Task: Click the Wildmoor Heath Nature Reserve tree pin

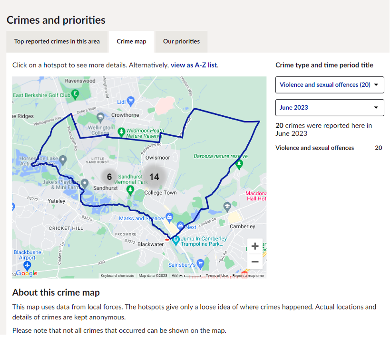Action: 121,132
